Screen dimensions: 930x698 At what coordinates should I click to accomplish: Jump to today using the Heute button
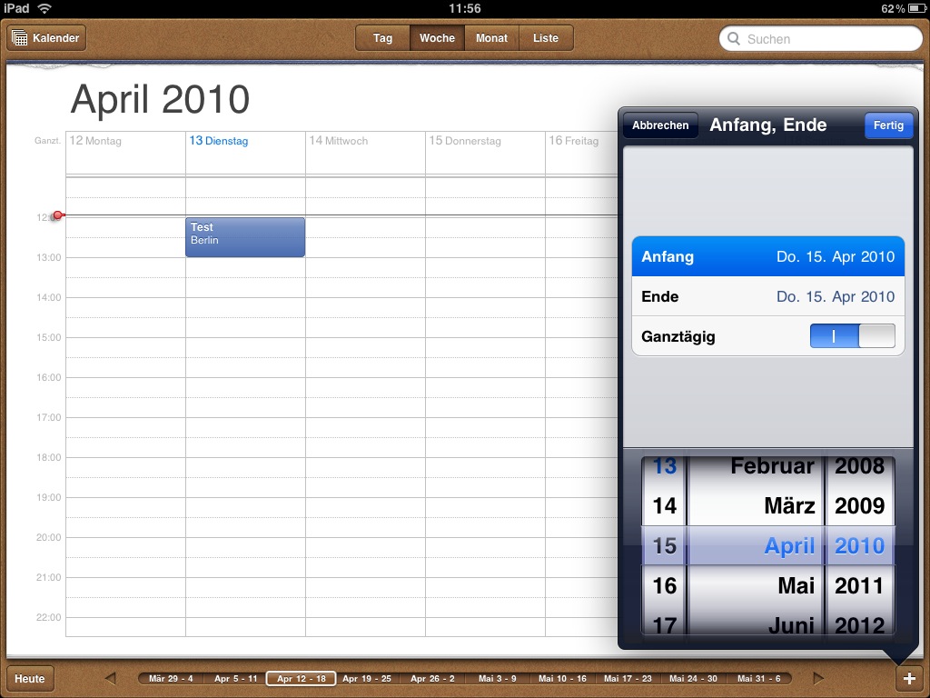[30, 677]
